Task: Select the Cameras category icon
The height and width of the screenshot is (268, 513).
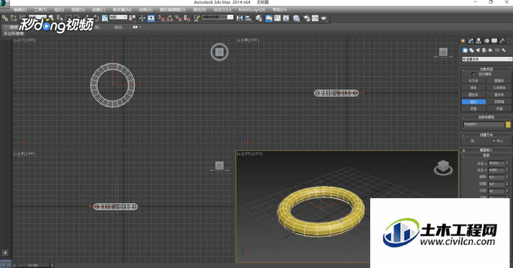Action: [x=484, y=50]
